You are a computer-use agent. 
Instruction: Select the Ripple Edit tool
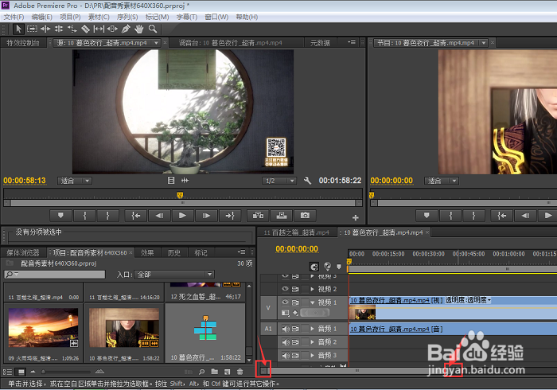tap(45, 29)
